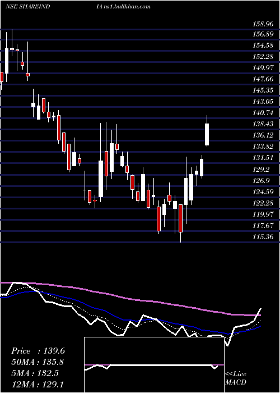Click the 115.36 price axis label
280x393 pixels.
coord(263,237)
